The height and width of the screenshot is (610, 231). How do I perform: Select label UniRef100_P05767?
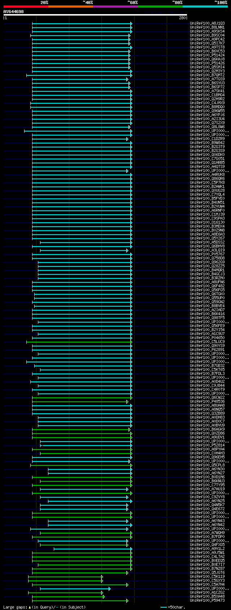pos(207,254)
